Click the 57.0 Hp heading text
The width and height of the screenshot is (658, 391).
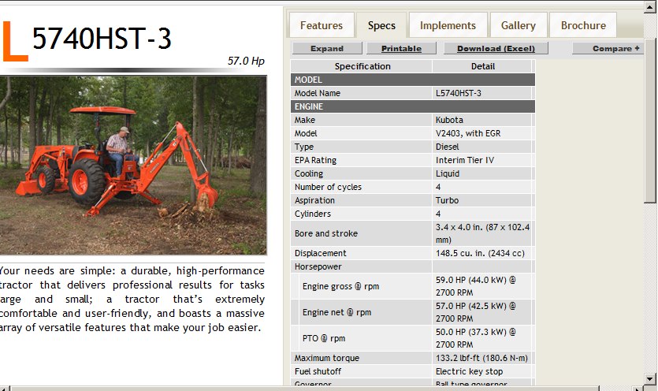[246, 61]
